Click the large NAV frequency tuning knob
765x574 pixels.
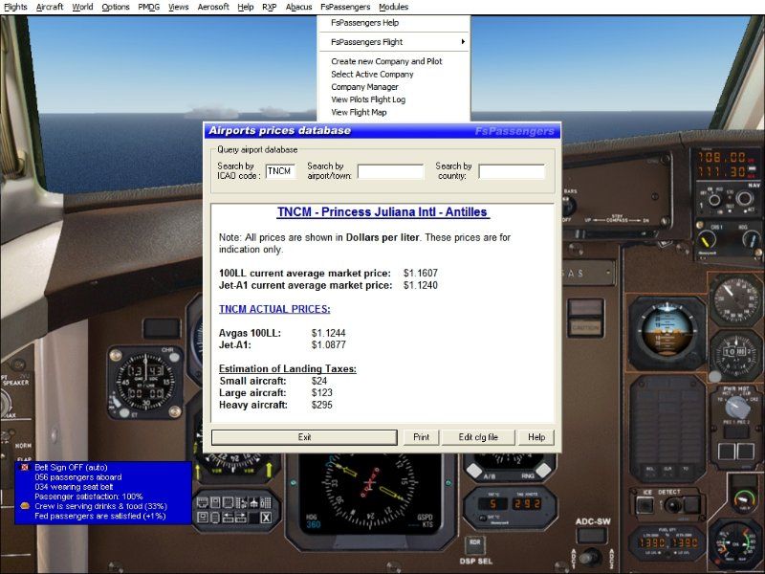tap(745, 199)
